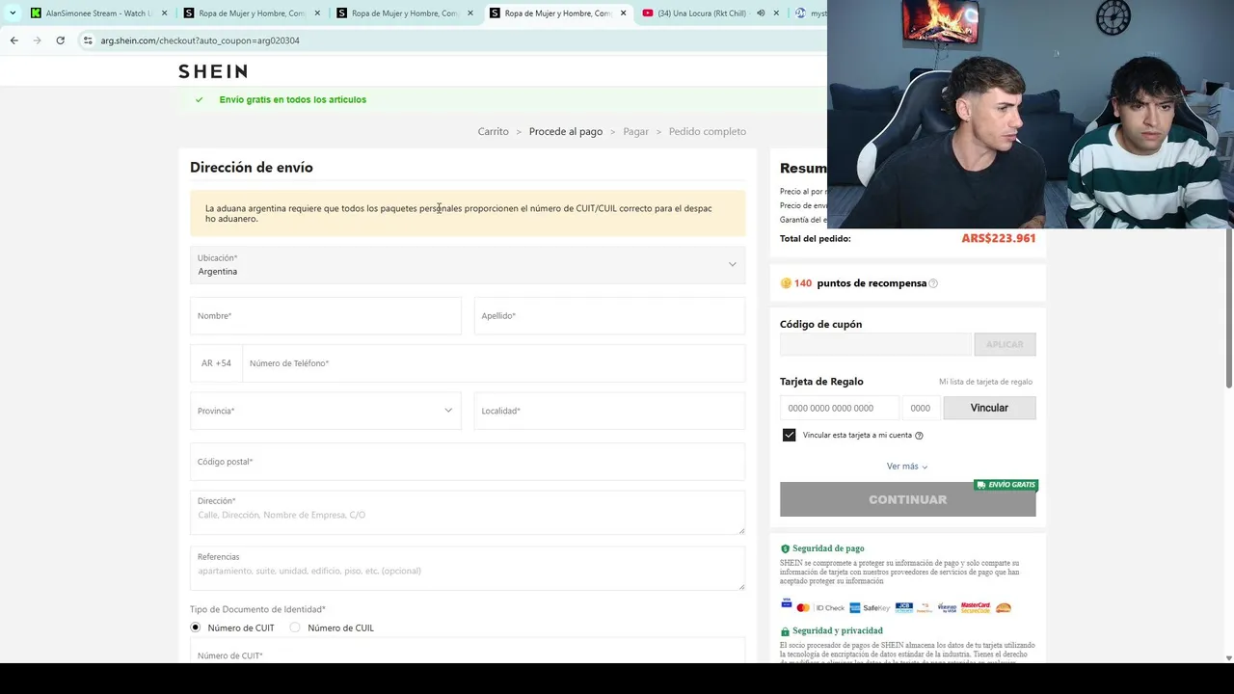This screenshot has width=1234, height=694.
Task: Click the ID Check payment logo
Action: [x=830, y=607]
